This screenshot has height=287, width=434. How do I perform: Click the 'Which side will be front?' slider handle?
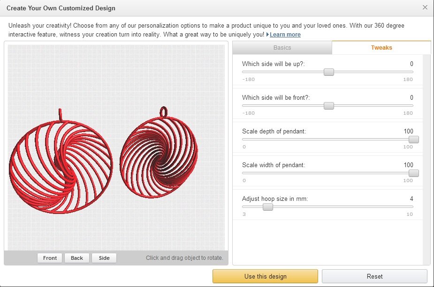coord(329,106)
